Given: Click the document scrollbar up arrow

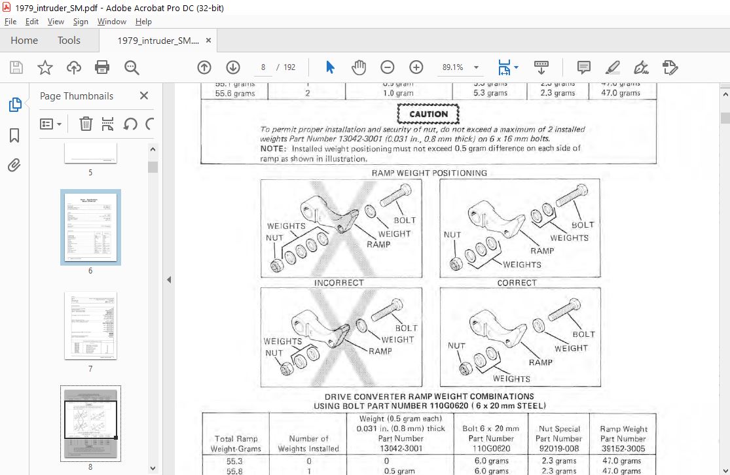Looking at the screenshot, I should pos(725,94).
